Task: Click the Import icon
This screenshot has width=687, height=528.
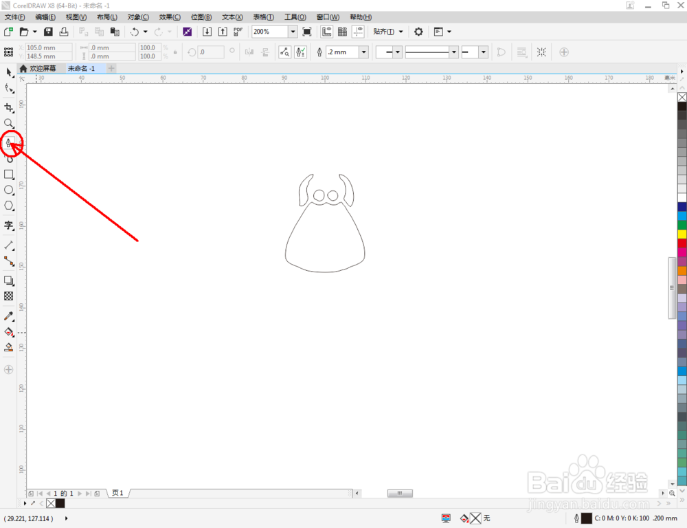Action: (x=207, y=32)
